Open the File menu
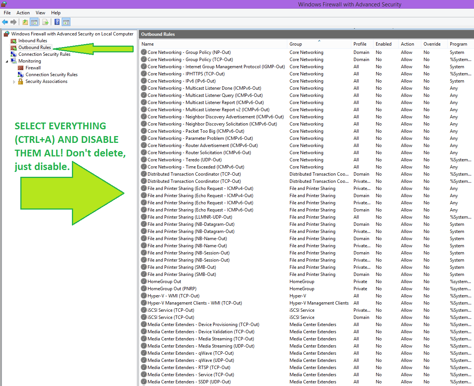The width and height of the screenshot is (474, 386). pyautogui.click(x=7, y=13)
